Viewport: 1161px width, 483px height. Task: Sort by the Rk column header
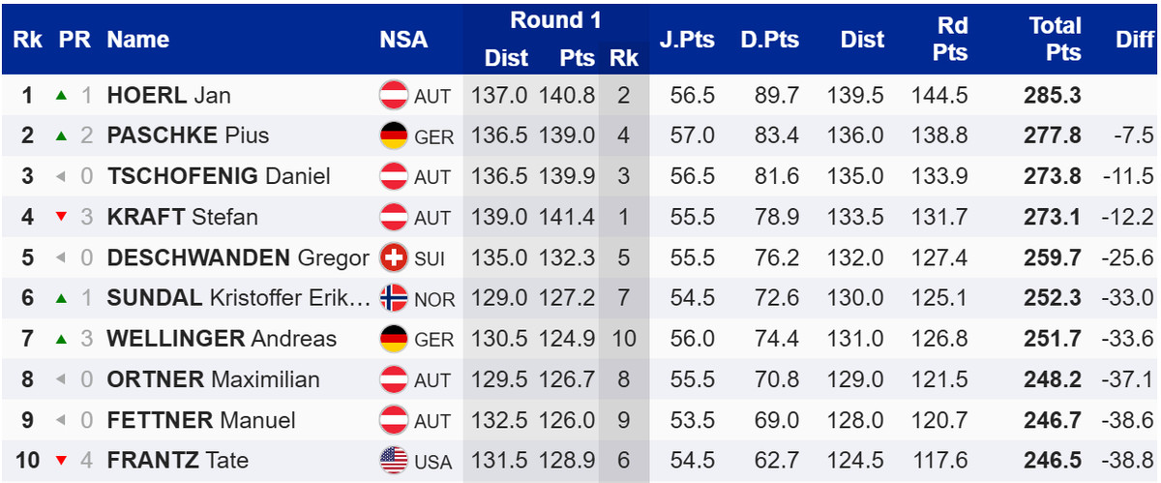click(x=26, y=40)
